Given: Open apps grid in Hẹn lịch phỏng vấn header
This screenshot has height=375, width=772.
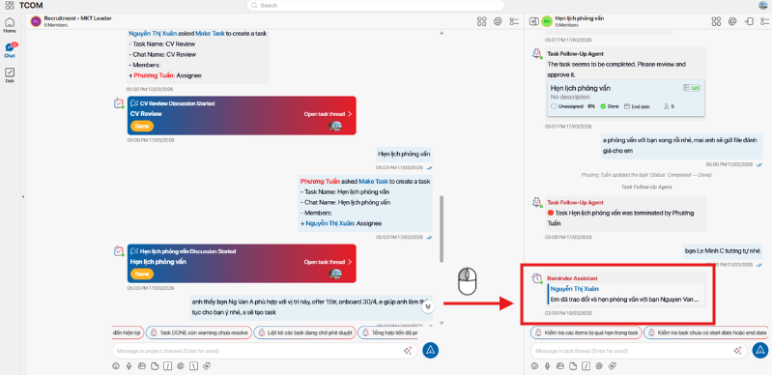Looking at the screenshot, I should point(716,21).
